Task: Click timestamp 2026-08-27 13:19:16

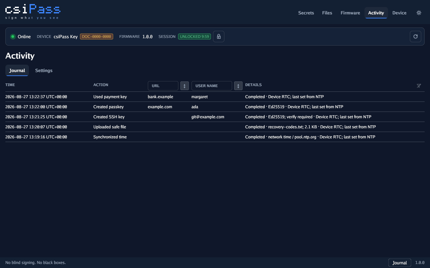Action: click(36, 137)
